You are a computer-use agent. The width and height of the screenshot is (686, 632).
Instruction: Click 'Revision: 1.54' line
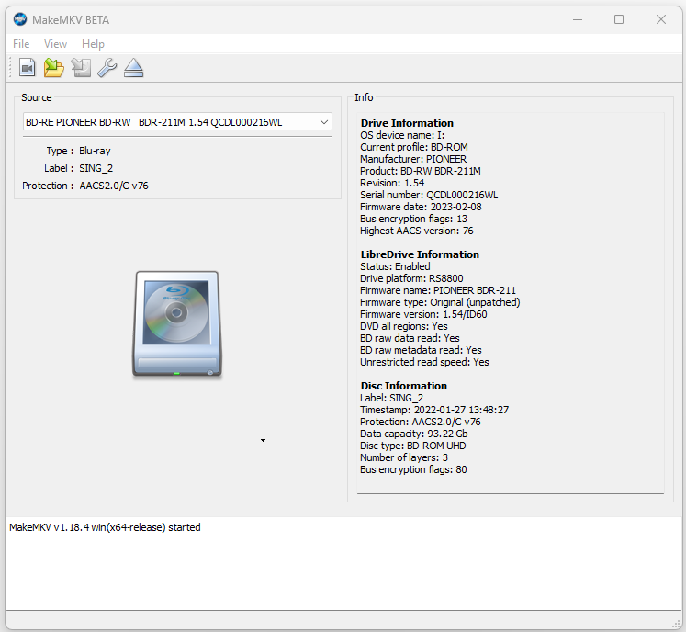pos(392,183)
